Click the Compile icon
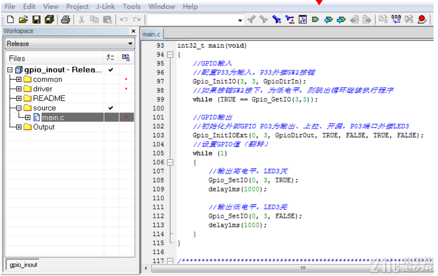Image resolution: width=438 pixels, height=276 pixels. coord(383,19)
